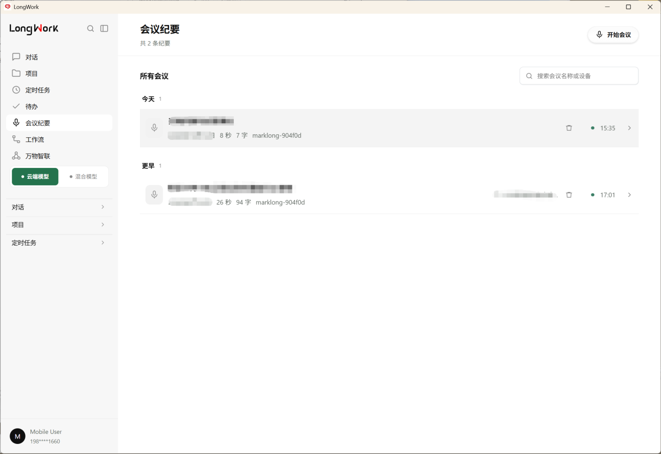Click the M user avatar

point(18,436)
